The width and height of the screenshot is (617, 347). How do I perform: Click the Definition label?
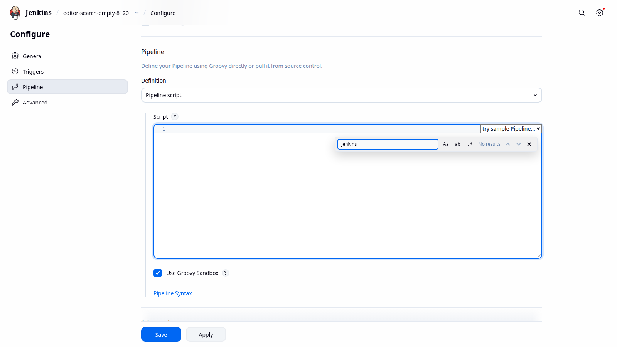tap(153, 81)
